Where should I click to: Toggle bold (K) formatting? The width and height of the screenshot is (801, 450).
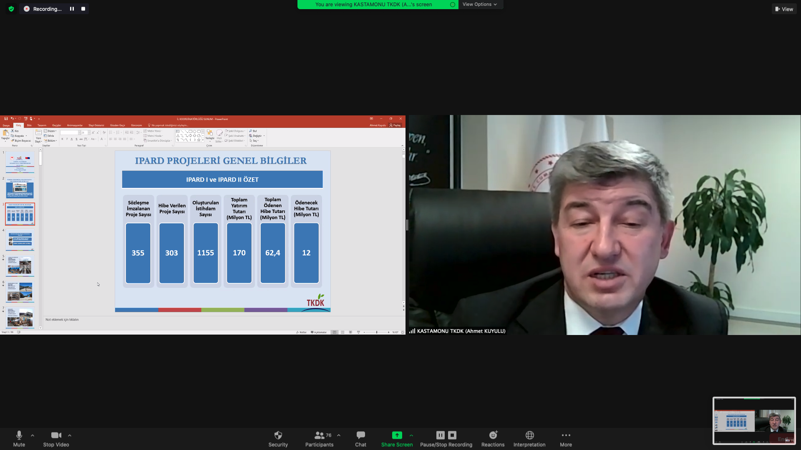pyautogui.click(x=62, y=139)
